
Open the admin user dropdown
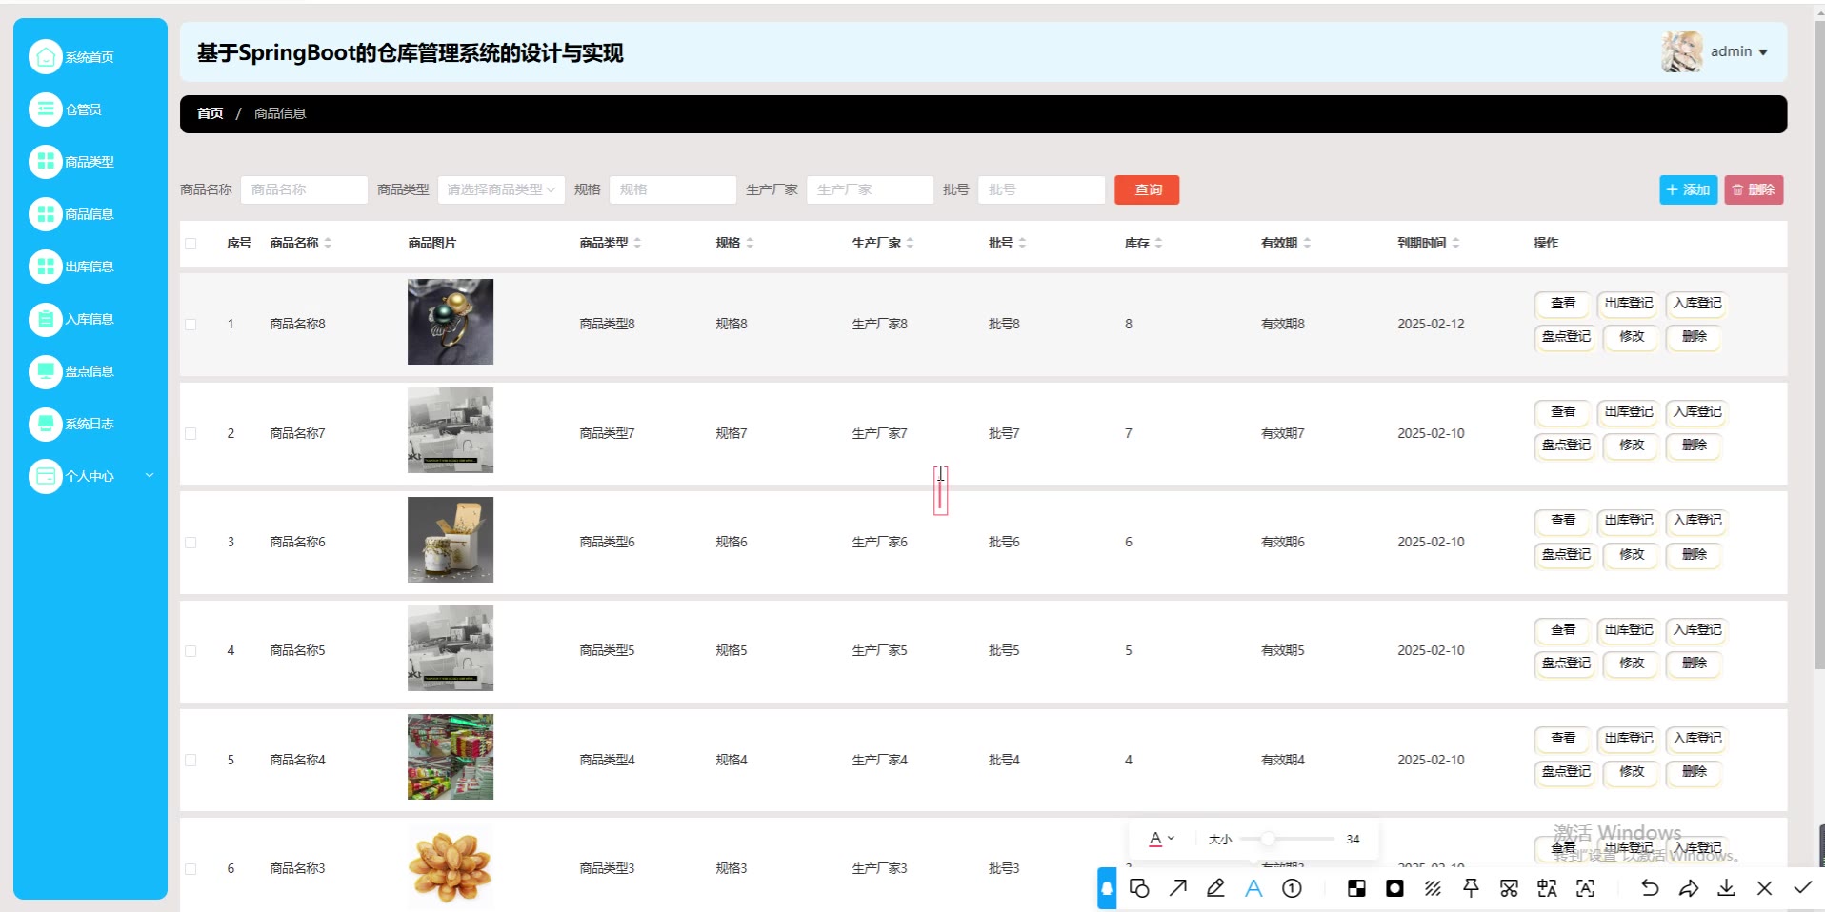point(1738,52)
